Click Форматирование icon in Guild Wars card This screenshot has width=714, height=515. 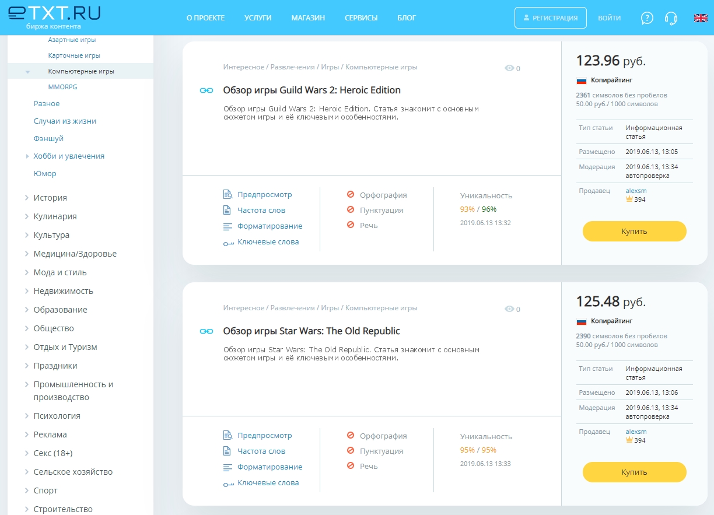pos(228,226)
